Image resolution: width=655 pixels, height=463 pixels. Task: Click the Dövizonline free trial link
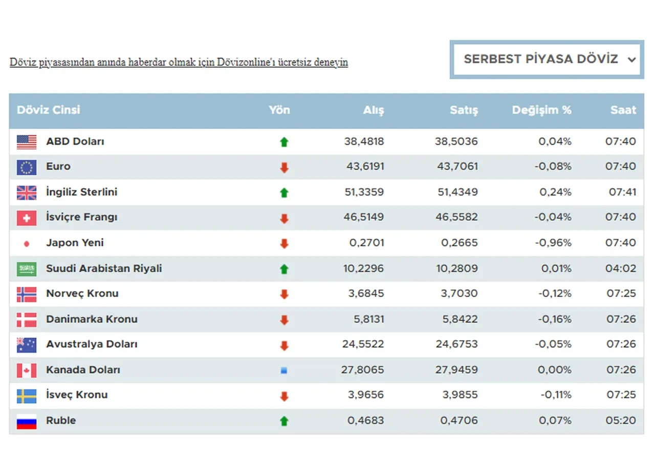(x=179, y=62)
